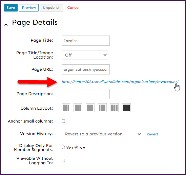This screenshot has width=186, height=175.
Task: Open the Page Title/Image Location dropdown
Action: point(85,55)
